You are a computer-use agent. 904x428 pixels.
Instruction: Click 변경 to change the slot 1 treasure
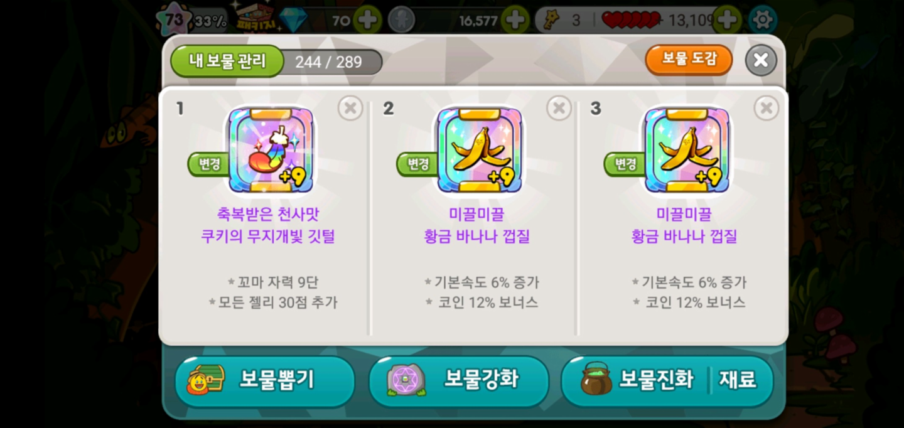210,164
